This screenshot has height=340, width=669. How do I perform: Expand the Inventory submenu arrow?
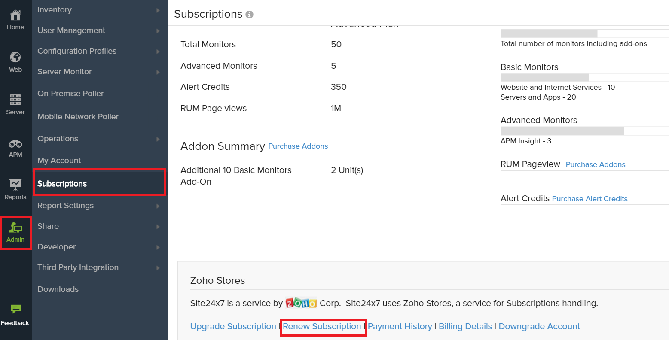(158, 10)
